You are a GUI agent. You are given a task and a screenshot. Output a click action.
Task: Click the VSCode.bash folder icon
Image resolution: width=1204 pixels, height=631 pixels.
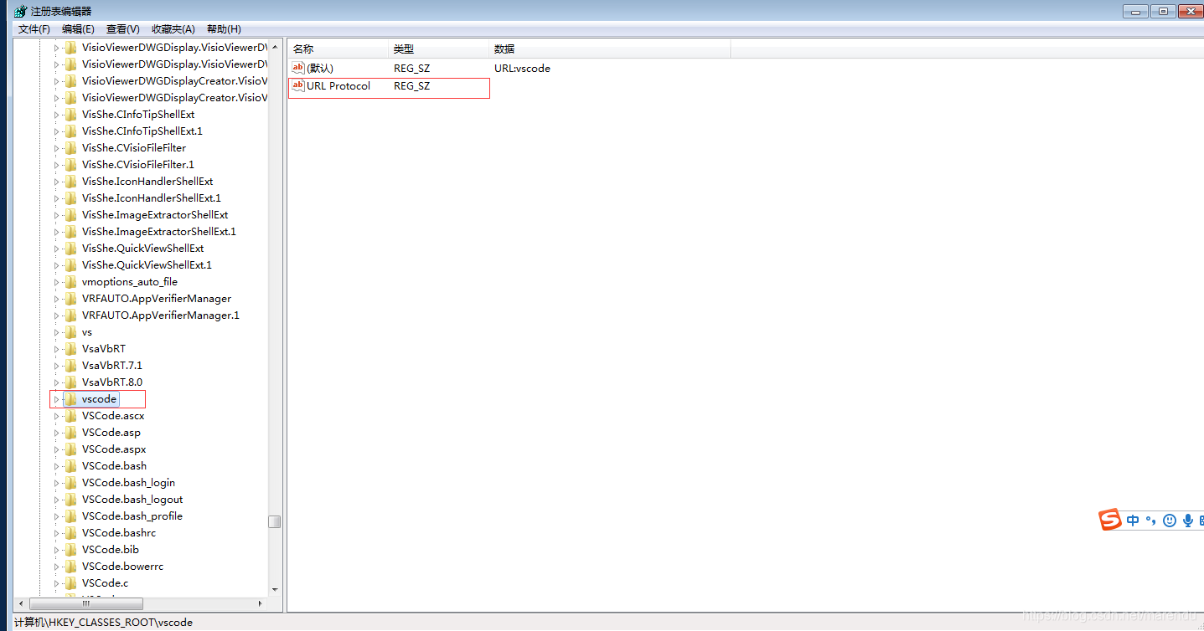[71, 466]
